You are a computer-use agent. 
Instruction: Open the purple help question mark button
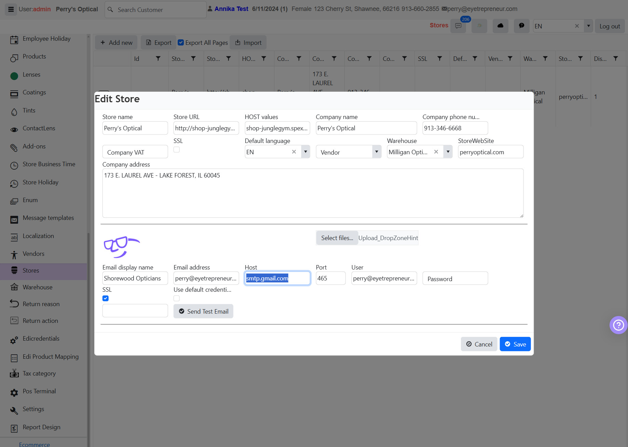point(618,325)
